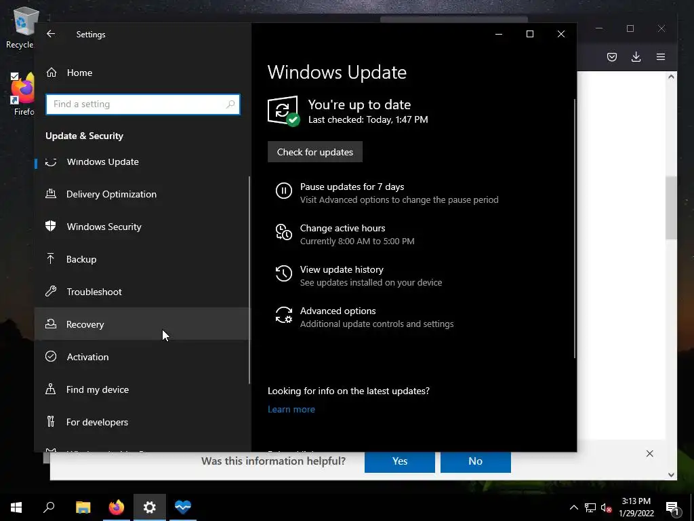Select the Firefox desktop shortcut
This screenshot has width=694, height=521.
click(22, 94)
